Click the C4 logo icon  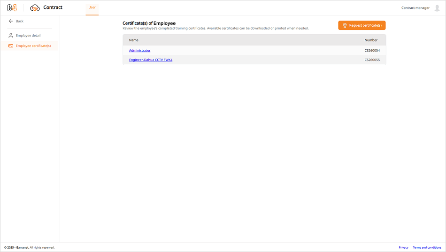click(x=12, y=8)
